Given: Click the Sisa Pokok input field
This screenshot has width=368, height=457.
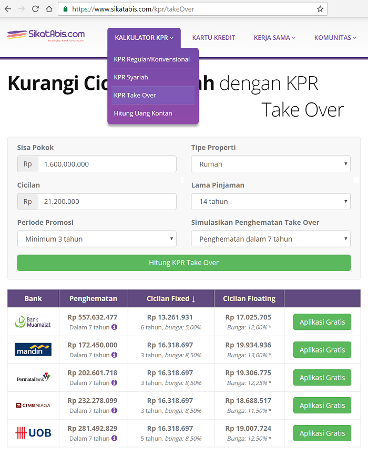Looking at the screenshot, I should (107, 164).
